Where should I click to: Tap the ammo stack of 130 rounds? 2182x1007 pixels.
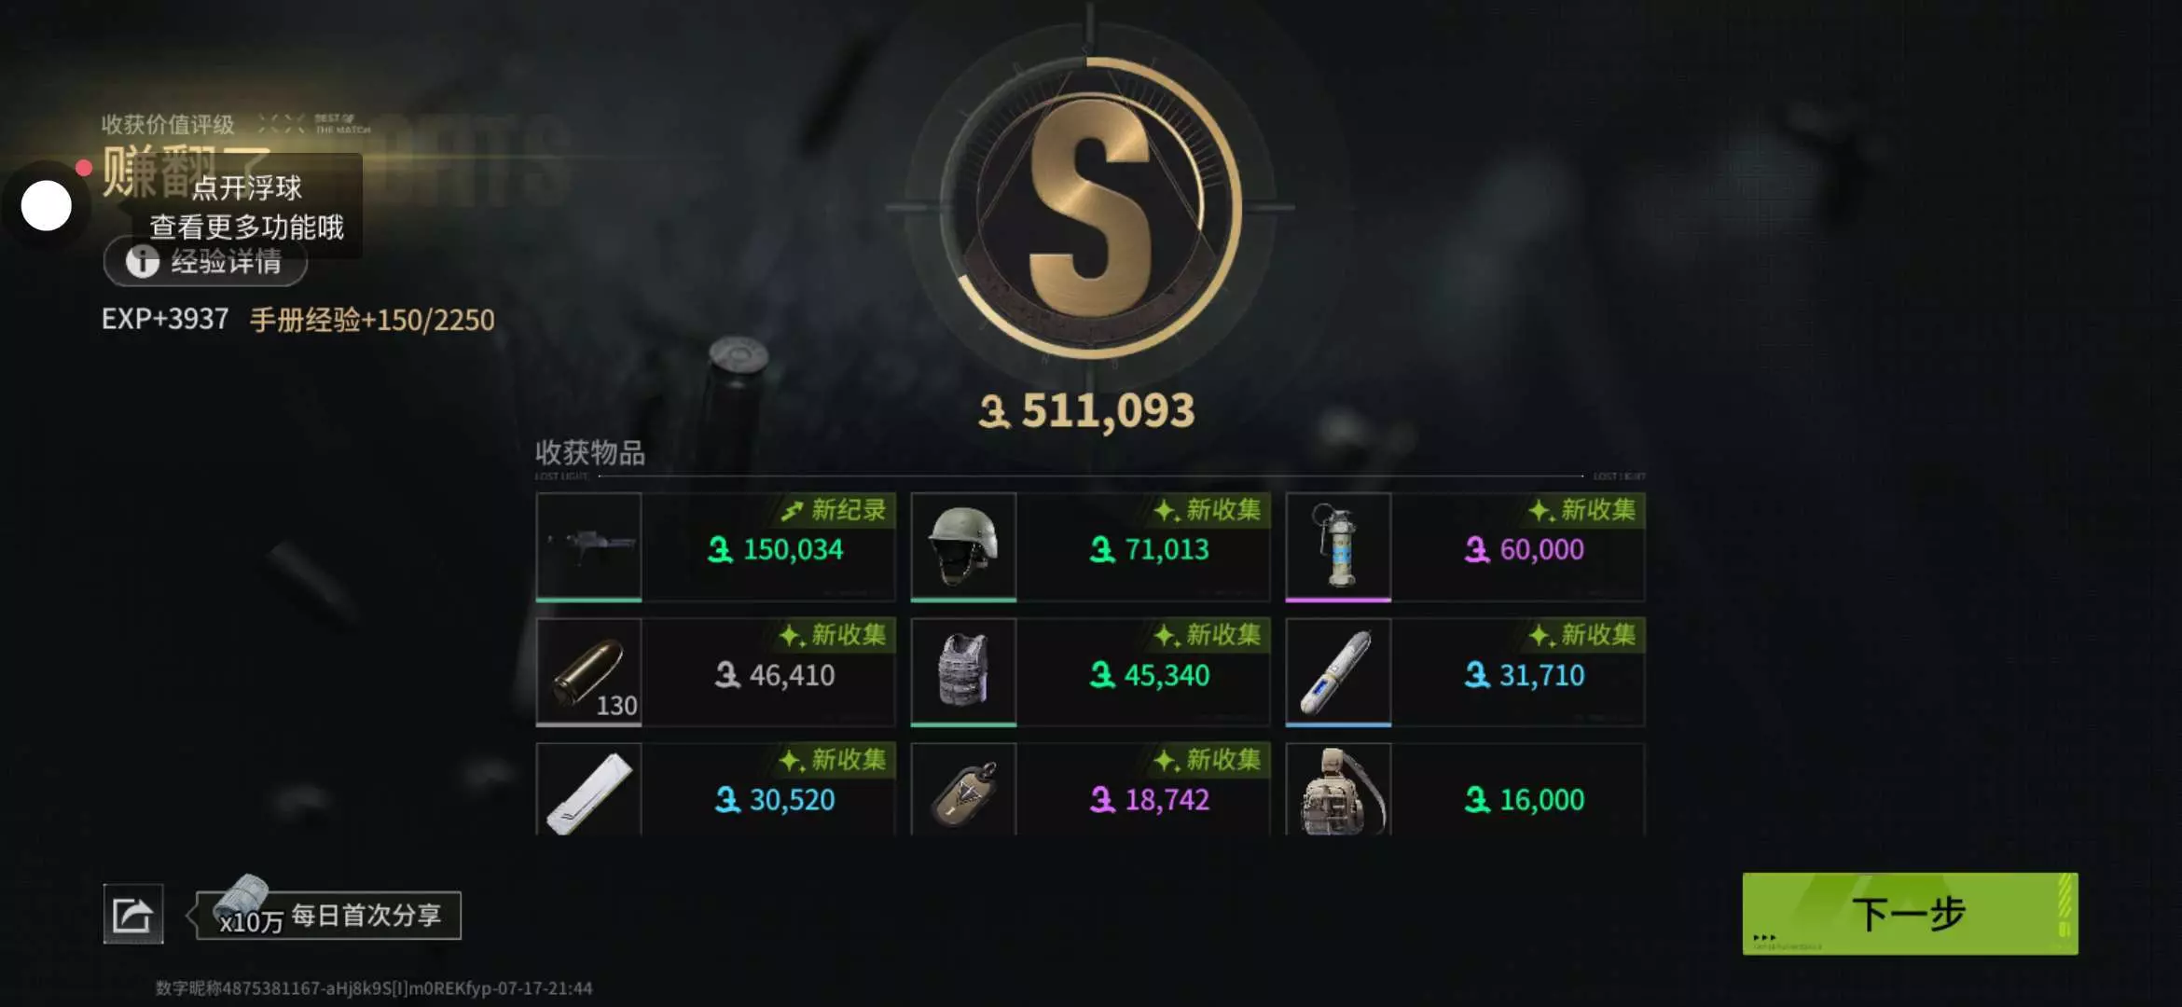coord(588,671)
